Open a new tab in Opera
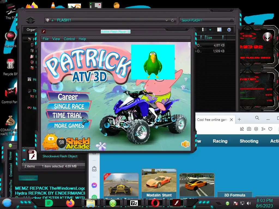Image resolution: width=279 pixels, height=209 pixels. 239,119
